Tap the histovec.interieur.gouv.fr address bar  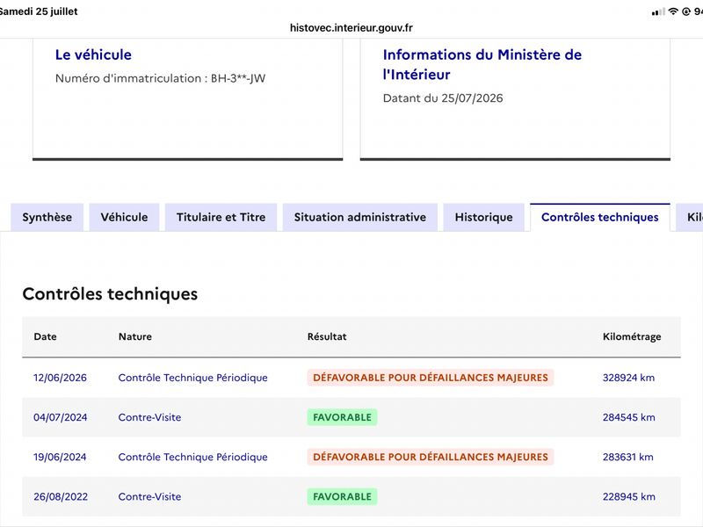click(x=351, y=28)
